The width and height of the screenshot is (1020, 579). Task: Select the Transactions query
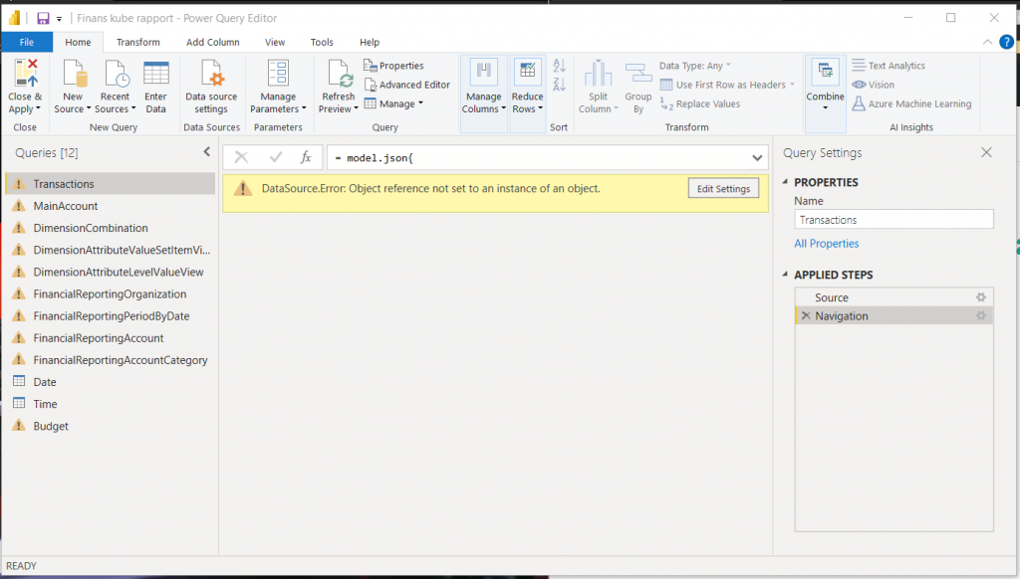(110, 184)
